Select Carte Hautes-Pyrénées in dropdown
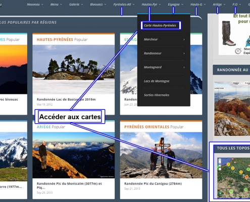This screenshot has height=202, width=250. click(160, 26)
